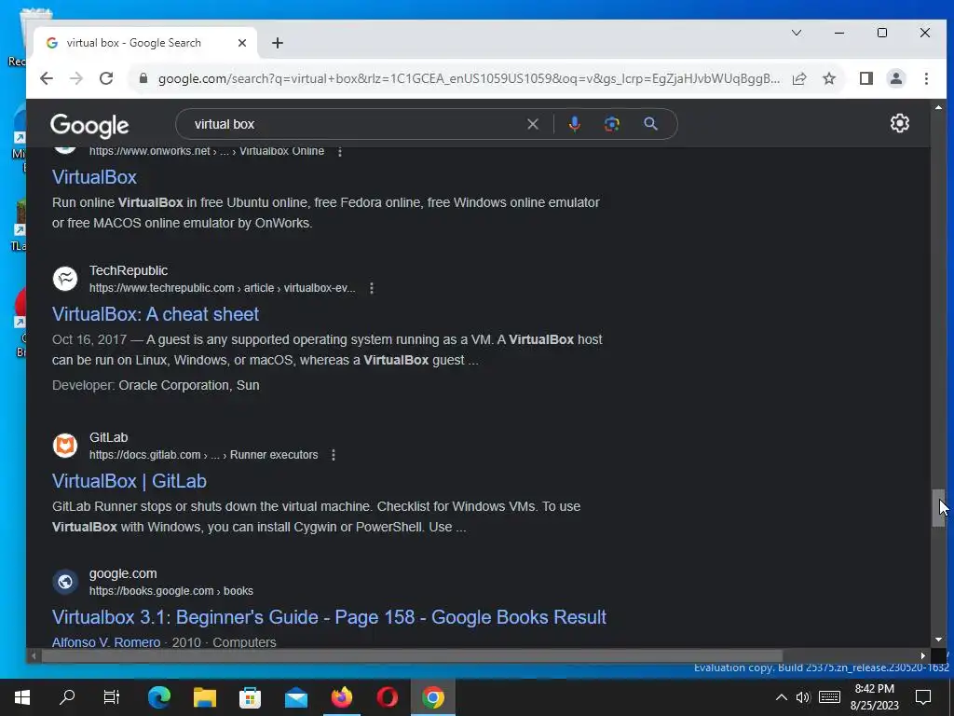Click the GitLab site favicon
Image resolution: width=954 pixels, height=716 pixels.
tap(65, 446)
